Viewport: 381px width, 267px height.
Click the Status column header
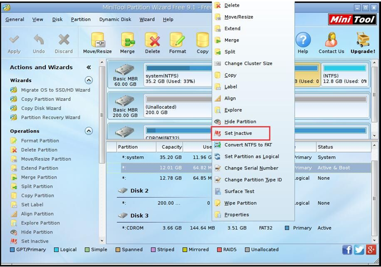click(x=343, y=147)
